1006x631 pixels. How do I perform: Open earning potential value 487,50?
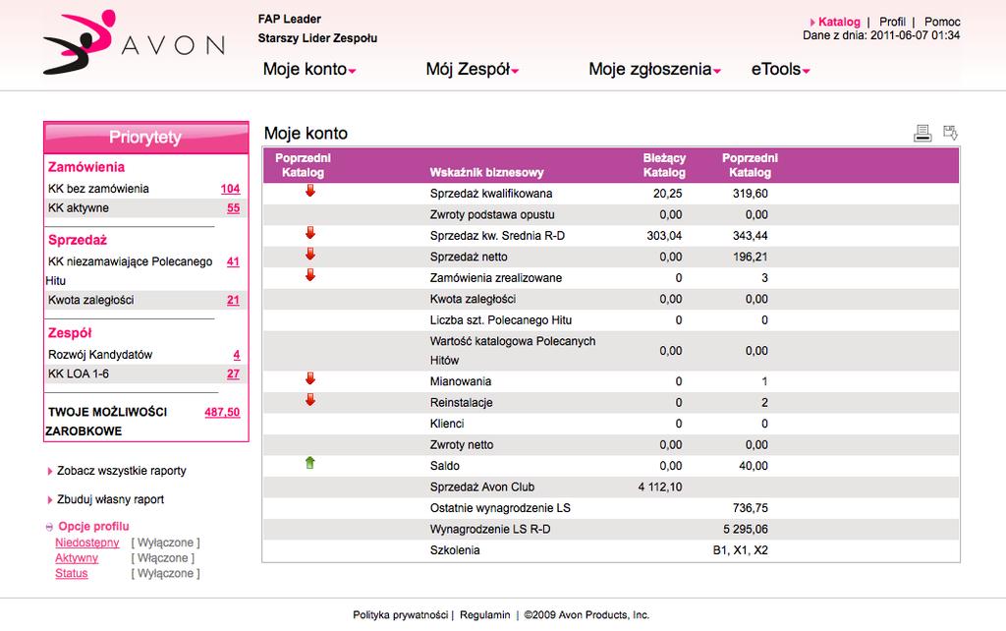click(x=222, y=412)
